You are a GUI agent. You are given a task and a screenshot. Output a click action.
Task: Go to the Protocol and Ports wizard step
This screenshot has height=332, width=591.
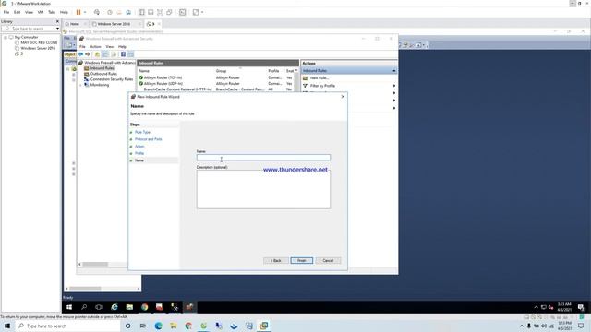[x=148, y=139]
